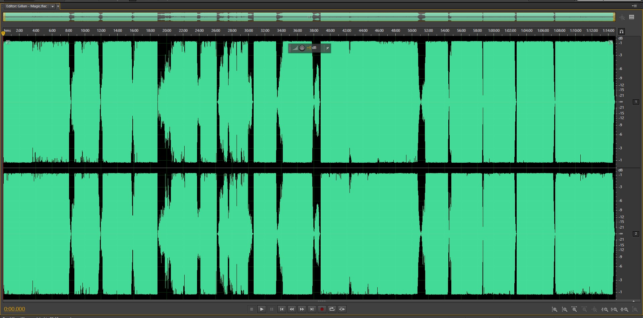Screen dimensions: 643x318
Task: Zoom to selection out-point
Action: click(615, 309)
